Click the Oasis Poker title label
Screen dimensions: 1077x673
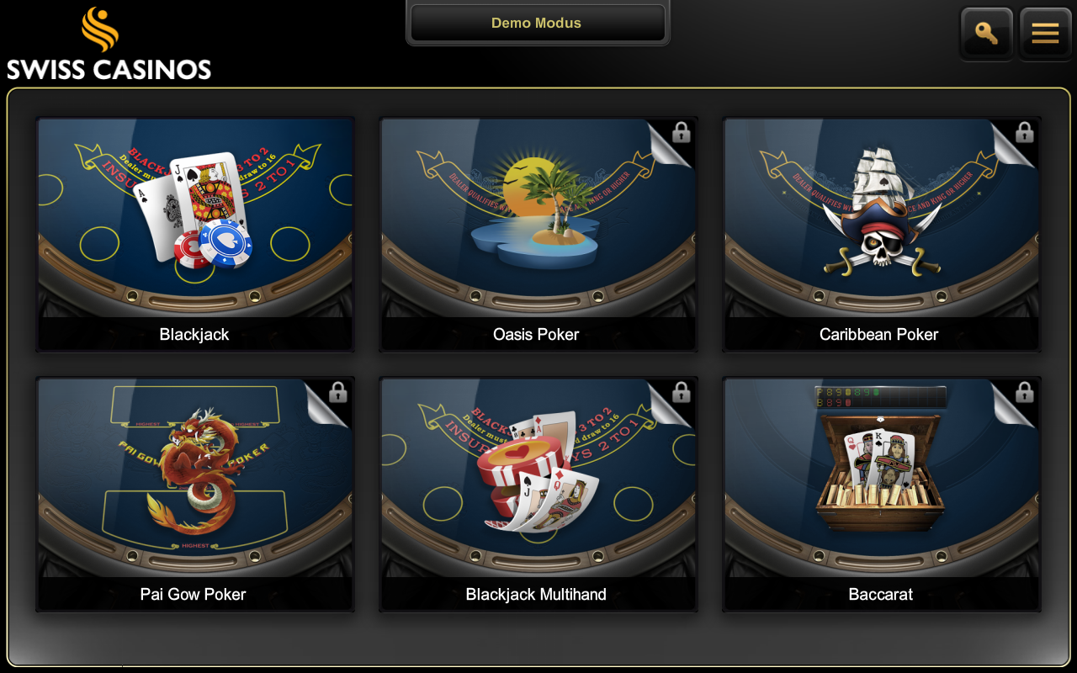[536, 334]
